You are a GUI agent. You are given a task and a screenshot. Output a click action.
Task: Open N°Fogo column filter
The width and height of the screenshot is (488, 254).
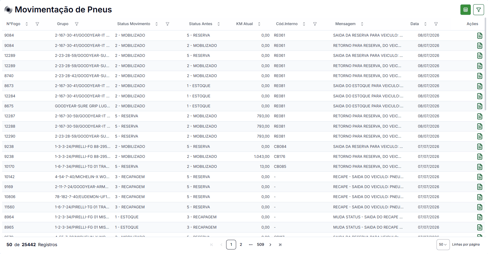37,24
